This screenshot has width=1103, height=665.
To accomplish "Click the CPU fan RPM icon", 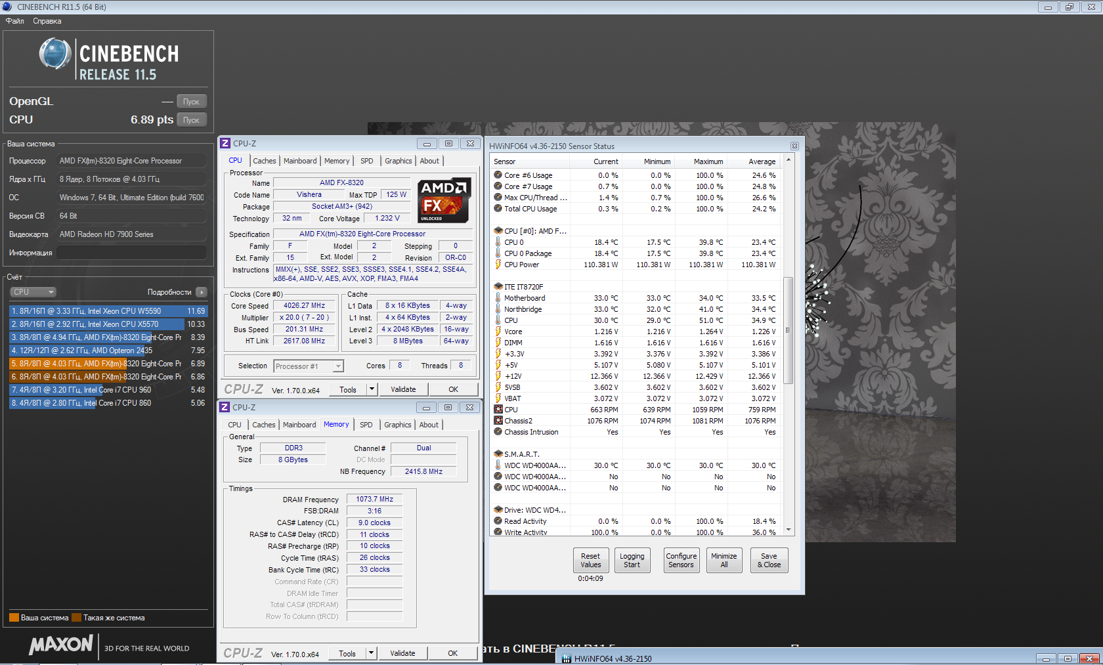I will [x=498, y=410].
